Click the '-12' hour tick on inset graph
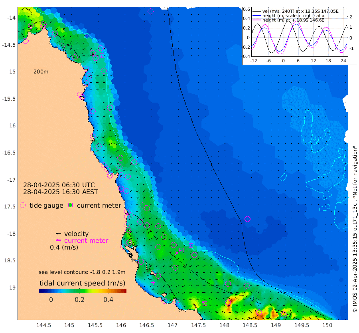 point(253,61)
